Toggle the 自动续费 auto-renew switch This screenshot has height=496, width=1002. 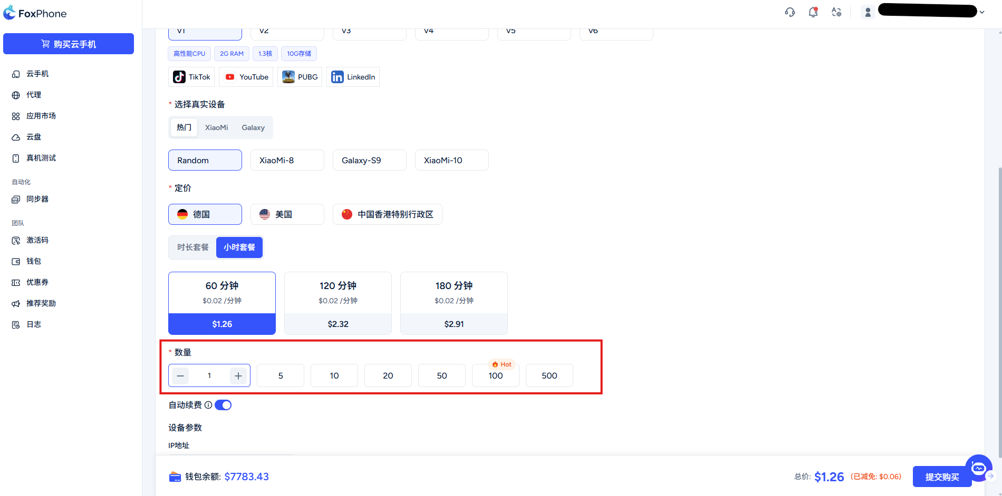point(223,405)
